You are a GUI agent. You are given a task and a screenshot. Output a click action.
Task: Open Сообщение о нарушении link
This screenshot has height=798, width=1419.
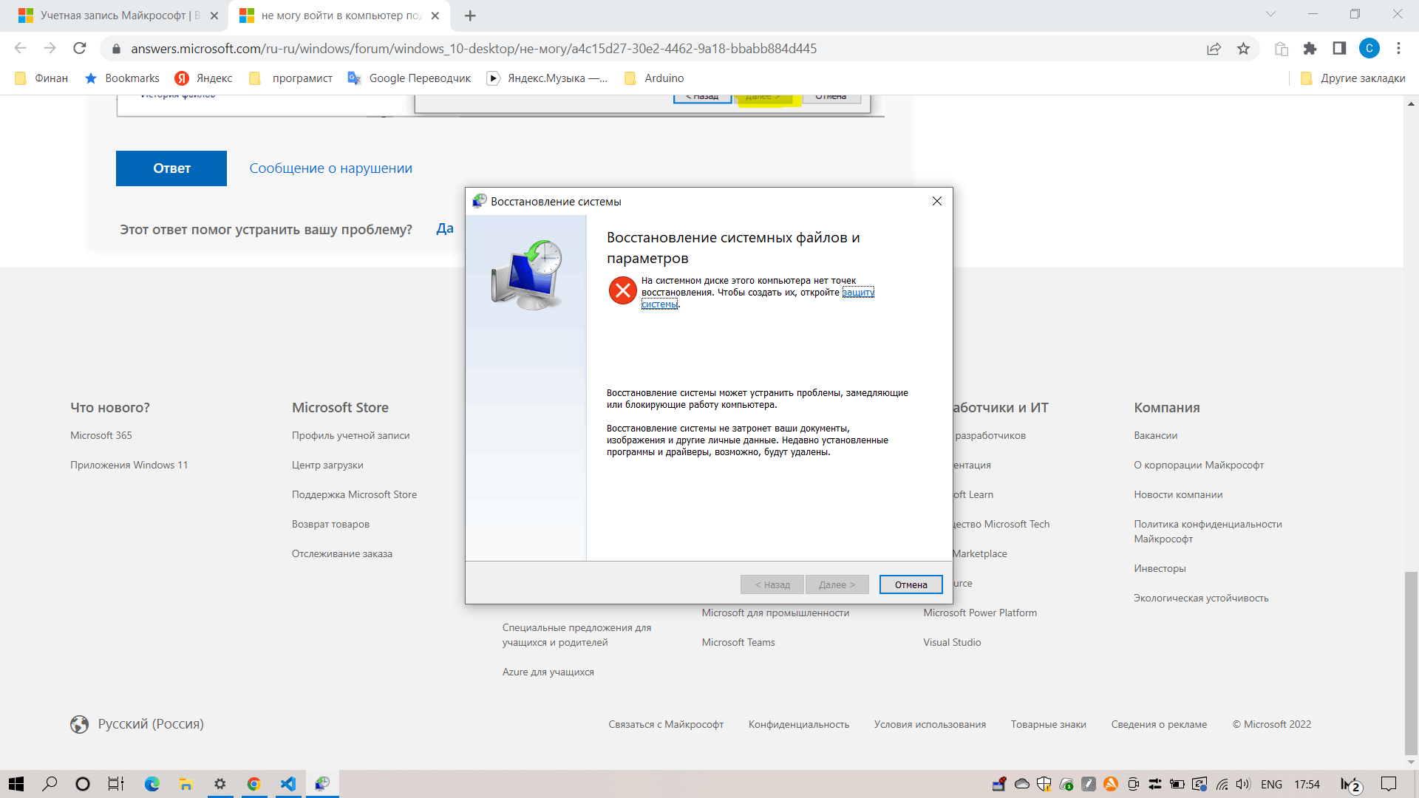330,168
